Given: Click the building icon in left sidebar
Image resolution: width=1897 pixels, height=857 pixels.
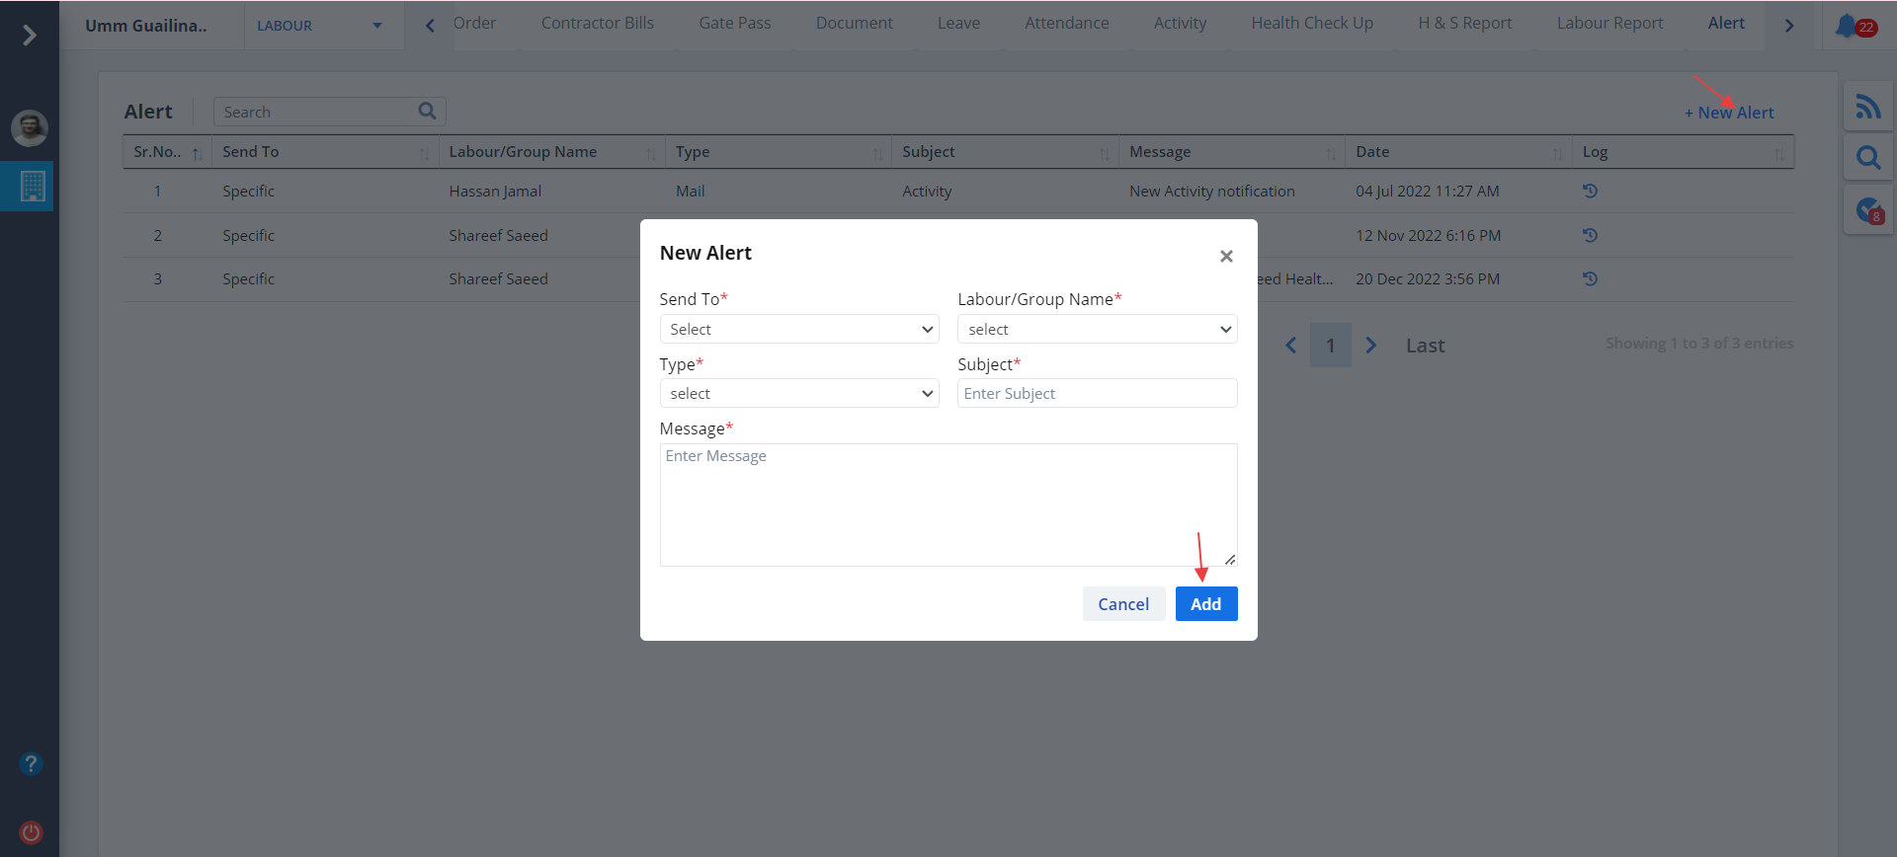Looking at the screenshot, I should tap(33, 186).
